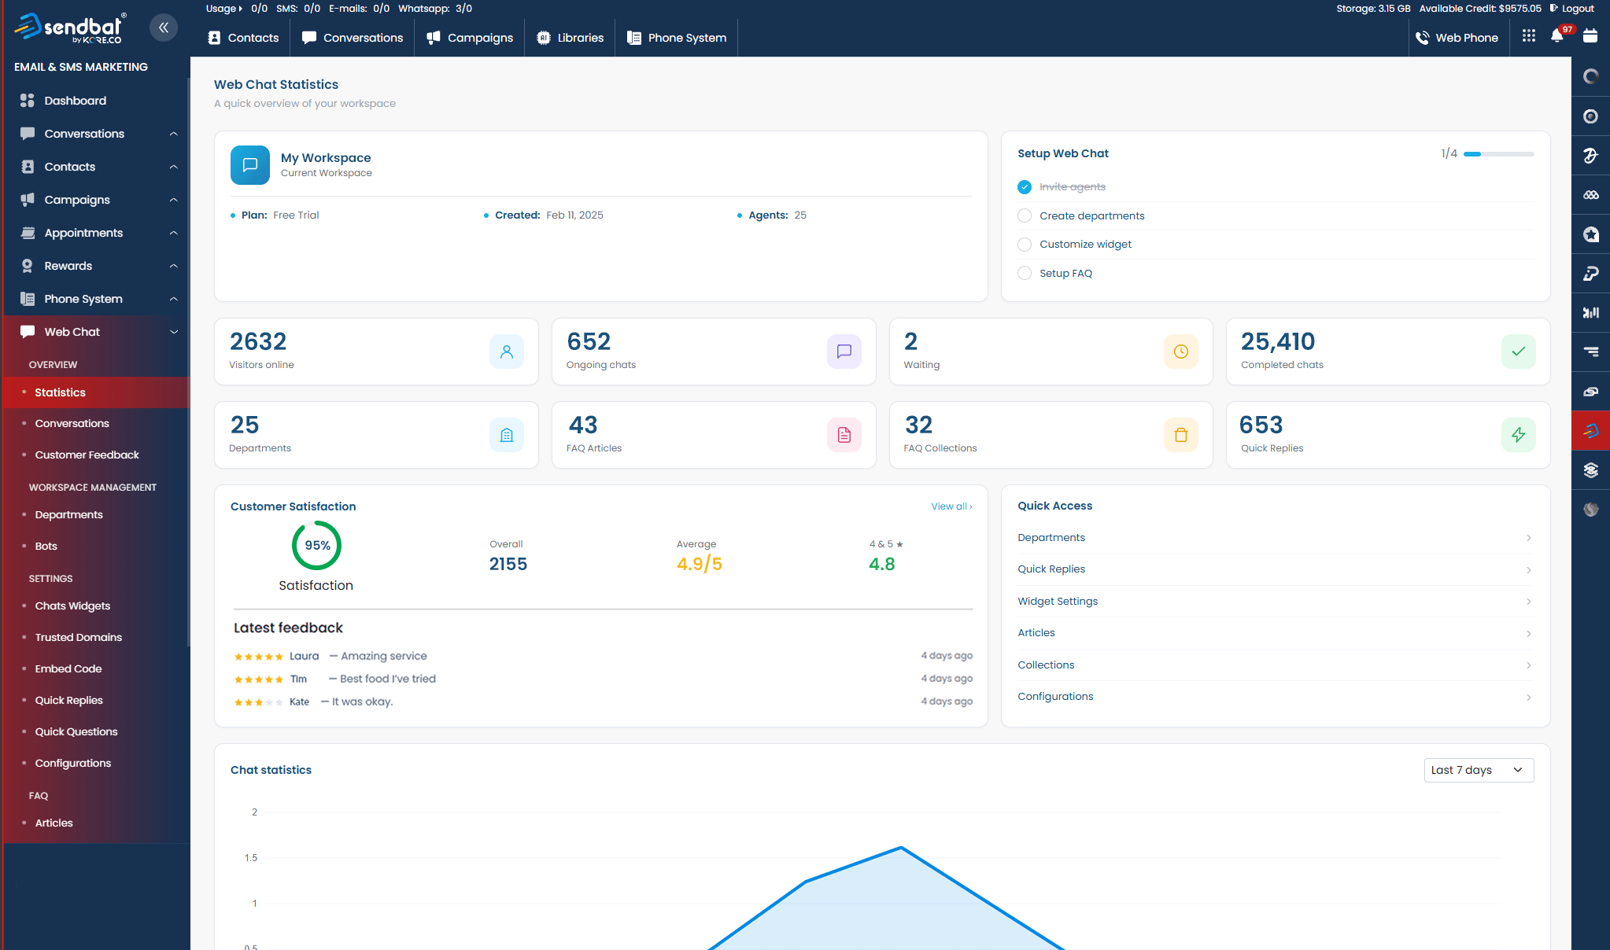The height and width of the screenshot is (950, 1610).
Task: Expand the Phone System sidebar section
Action: (173, 299)
